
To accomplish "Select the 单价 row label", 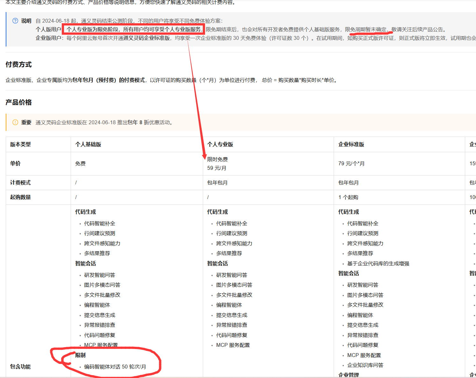I will 15,163.
